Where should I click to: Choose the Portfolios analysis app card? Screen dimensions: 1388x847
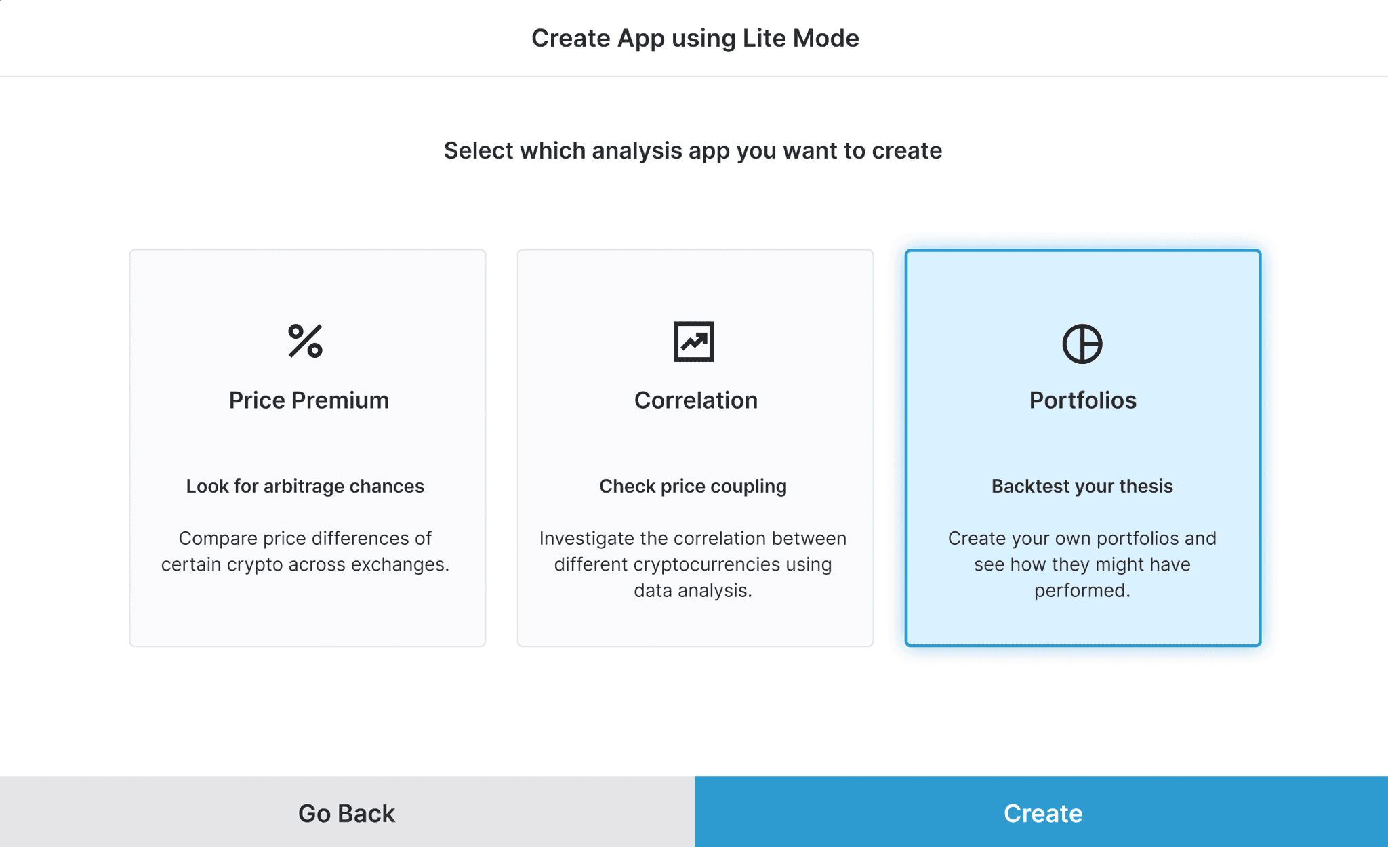coord(1082,447)
